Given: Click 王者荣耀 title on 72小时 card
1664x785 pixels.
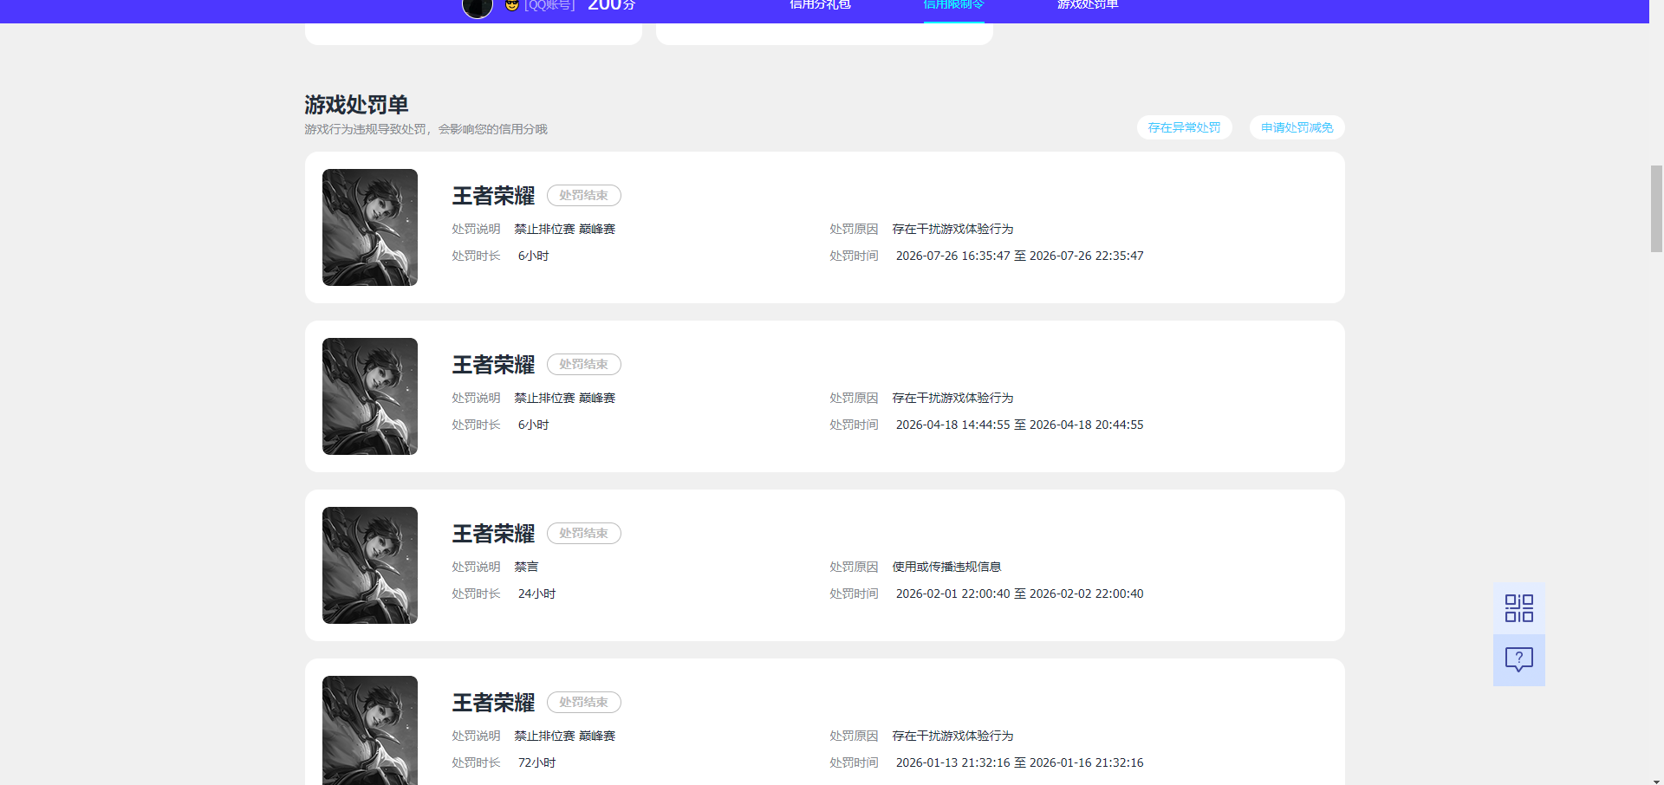Looking at the screenshot, I should tap(493, 703).
